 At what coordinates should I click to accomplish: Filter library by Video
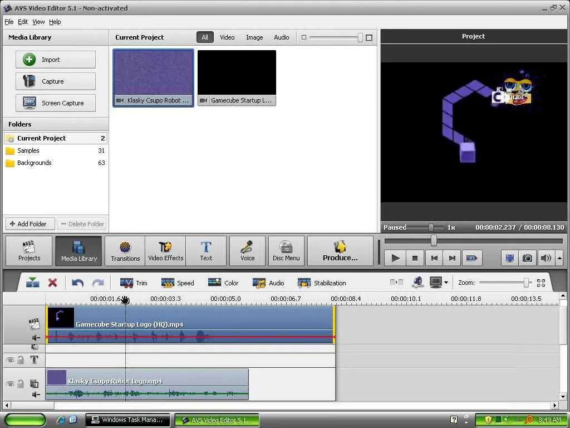tap(227, 37)
